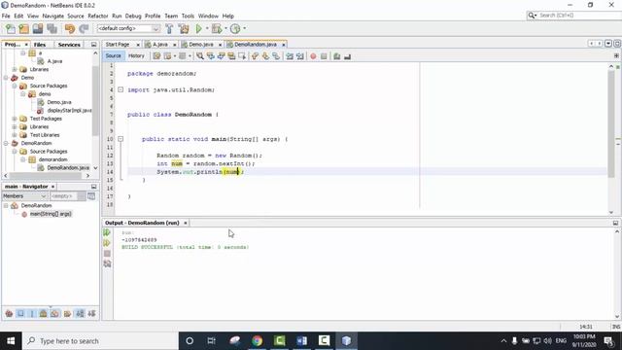Click the Open Project icon

coord(38,28)
